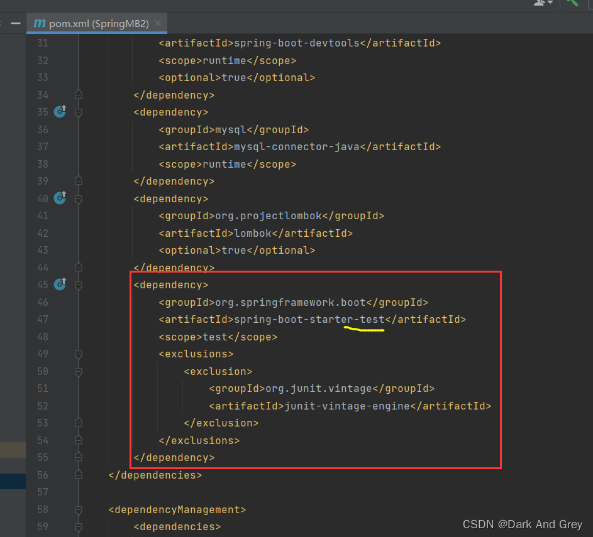Click scope runtime on line 38

(x=228, y=164)
